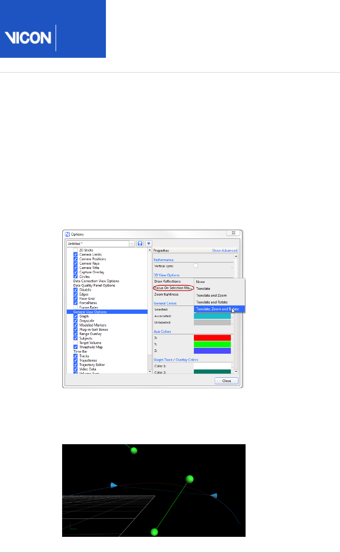Click the left blue cone marker in 3D view

[x=114, y=485]
